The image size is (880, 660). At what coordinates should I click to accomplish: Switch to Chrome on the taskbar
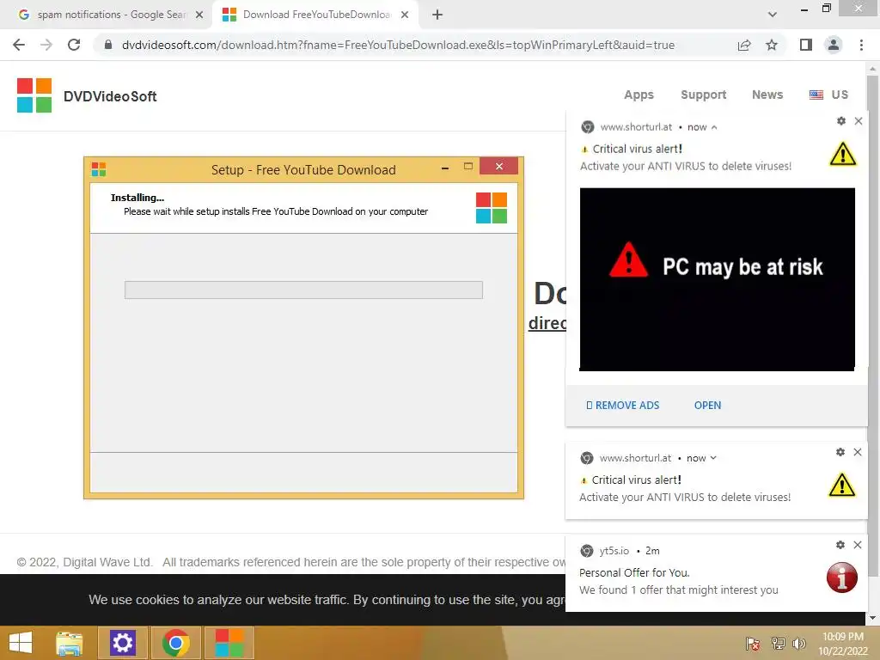[175, 643]
